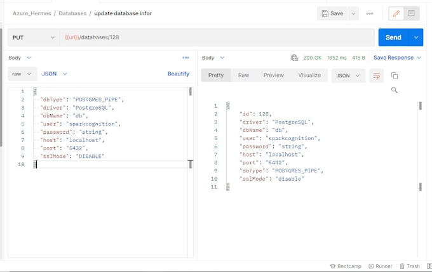Click the response viewer scrollbar thumb
This screenshot has height=272, width=432.
(421, 106)
